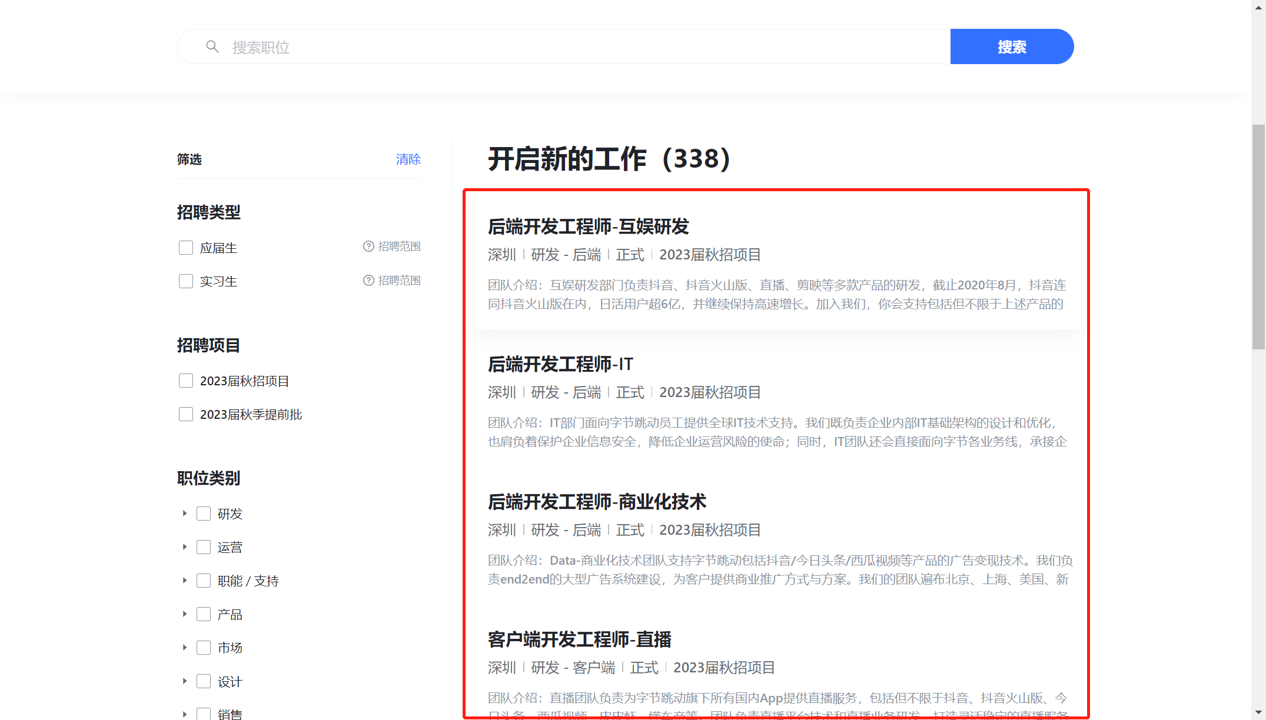Click the page scrollbar up arrow
The image size is (1266, 720).
pyautogui.click(x=1259, y=8)
